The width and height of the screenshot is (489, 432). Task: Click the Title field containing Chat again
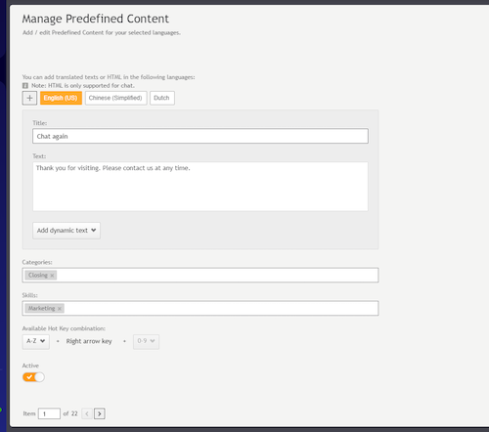coord(200,136)
